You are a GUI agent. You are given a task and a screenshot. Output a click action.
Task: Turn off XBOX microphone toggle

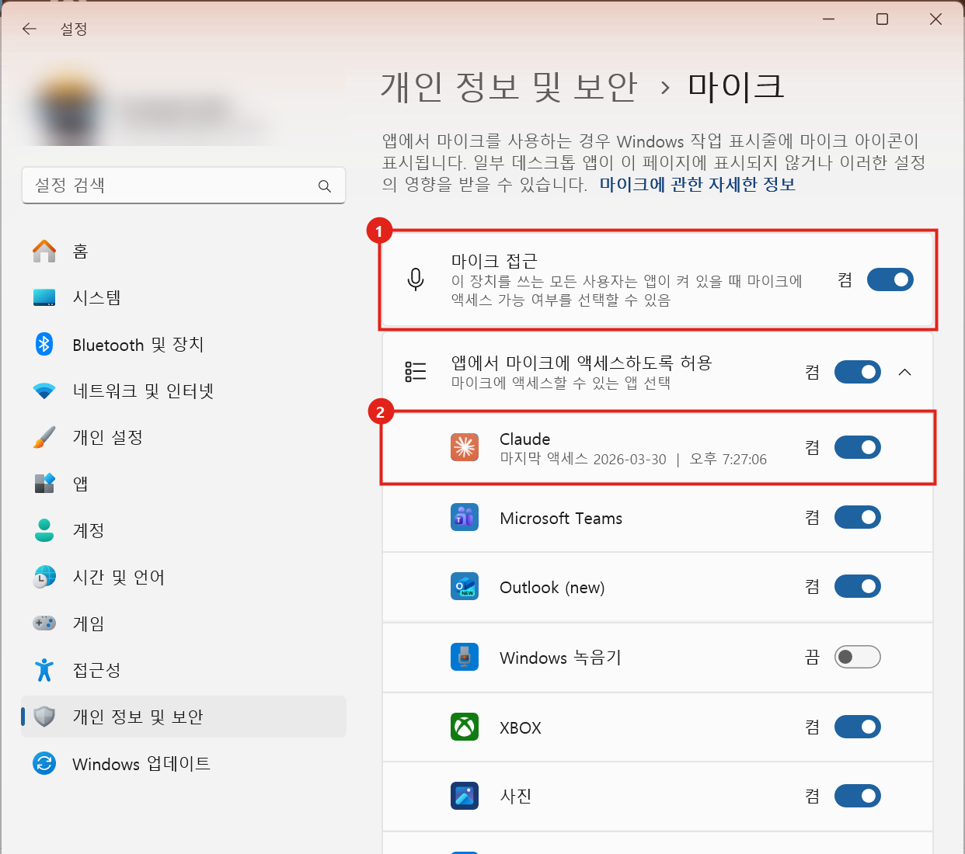coord(858,727)
